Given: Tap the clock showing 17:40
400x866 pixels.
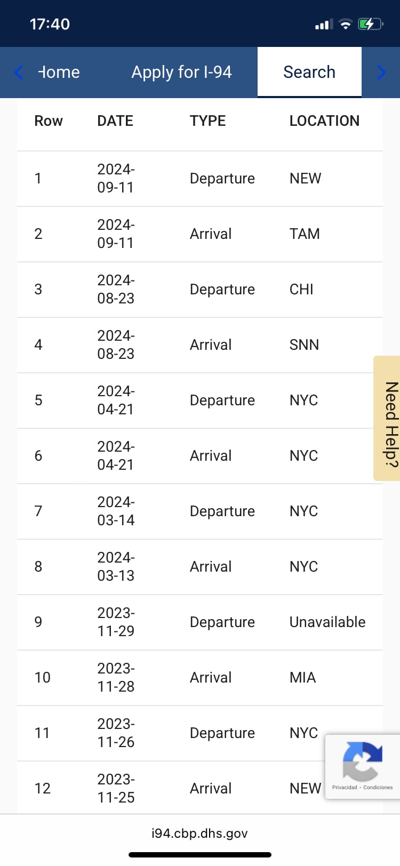Looking at the screenshot, I should [50, 23].
